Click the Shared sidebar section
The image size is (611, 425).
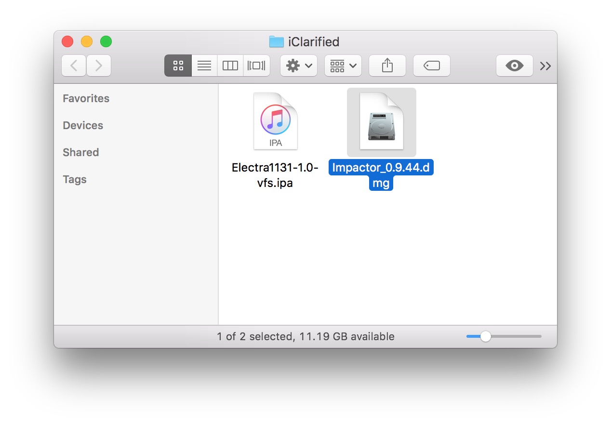pos(80,152)
